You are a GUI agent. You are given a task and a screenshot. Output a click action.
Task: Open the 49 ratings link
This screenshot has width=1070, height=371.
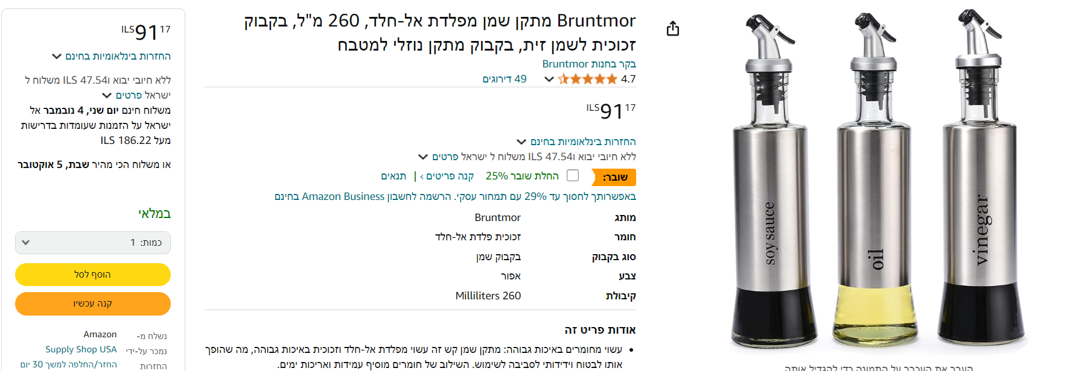[504, 79]
